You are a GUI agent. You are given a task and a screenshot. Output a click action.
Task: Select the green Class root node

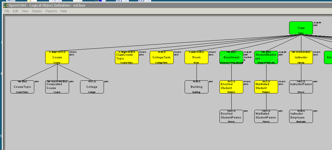301,28
